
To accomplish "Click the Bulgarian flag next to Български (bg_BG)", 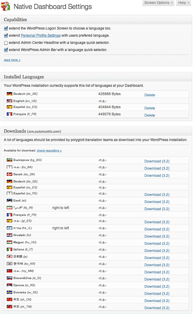I will coord(9,160).
